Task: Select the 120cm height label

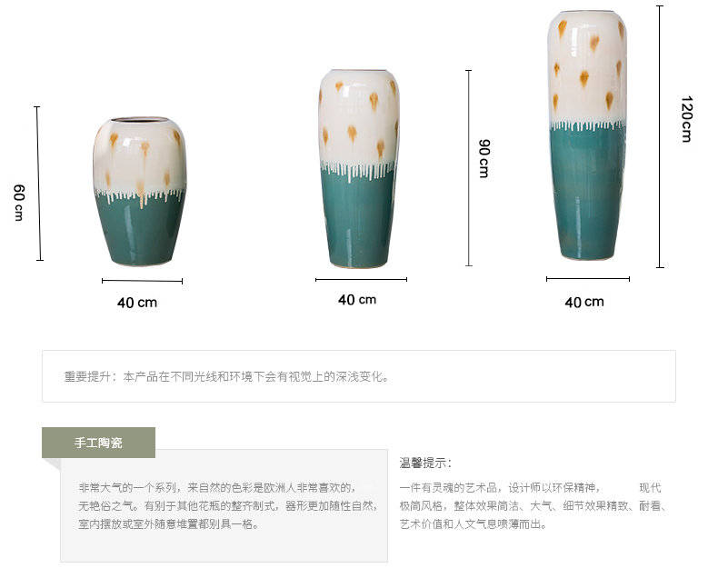Action: pyautogui.click(x=686, y=119)
